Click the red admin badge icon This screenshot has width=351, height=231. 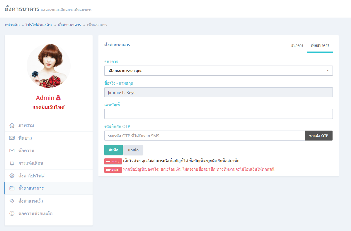[58, 98]
